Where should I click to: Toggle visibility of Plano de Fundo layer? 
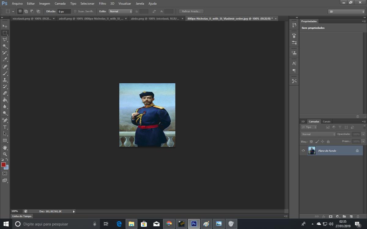pyautogui.click(x=303, y=151)
